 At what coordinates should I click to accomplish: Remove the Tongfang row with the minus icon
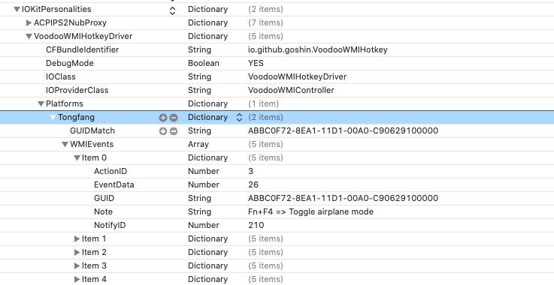174,118
